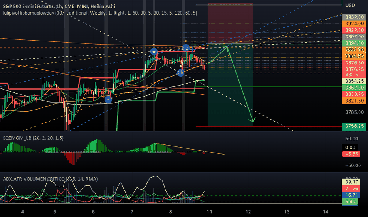368x217 pixels.
Task: Click the orange 3821.50 price label
Action: pos(354,101)
